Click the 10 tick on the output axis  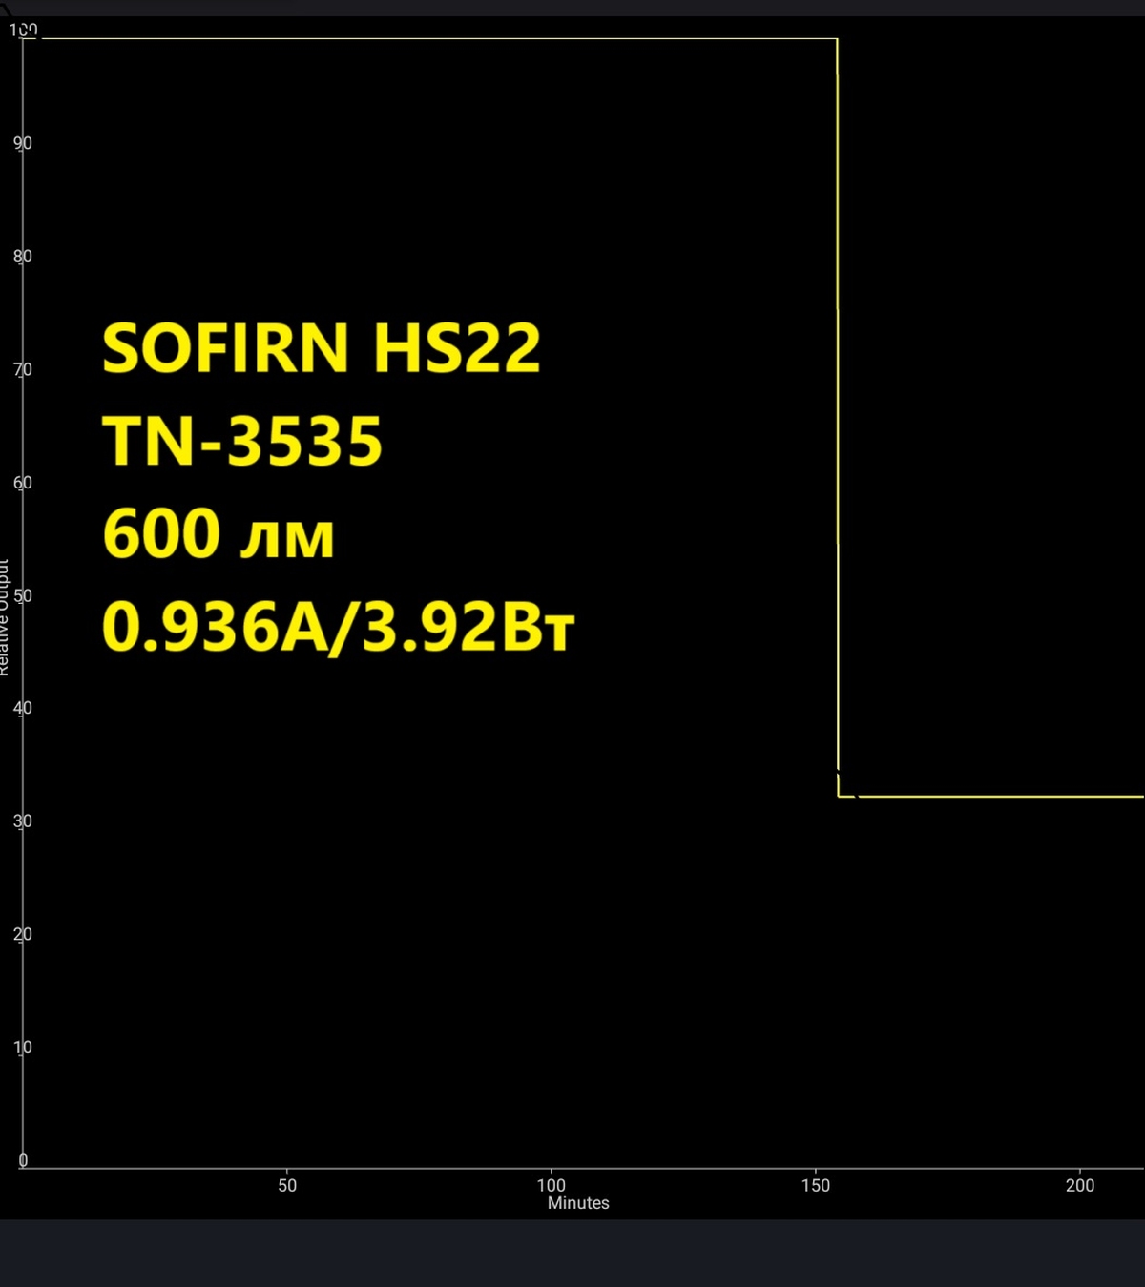click(23, 1047)
